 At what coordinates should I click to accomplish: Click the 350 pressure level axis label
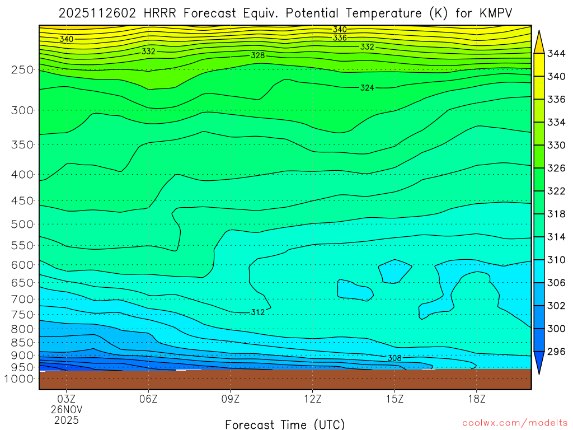[x=22, y=144]
